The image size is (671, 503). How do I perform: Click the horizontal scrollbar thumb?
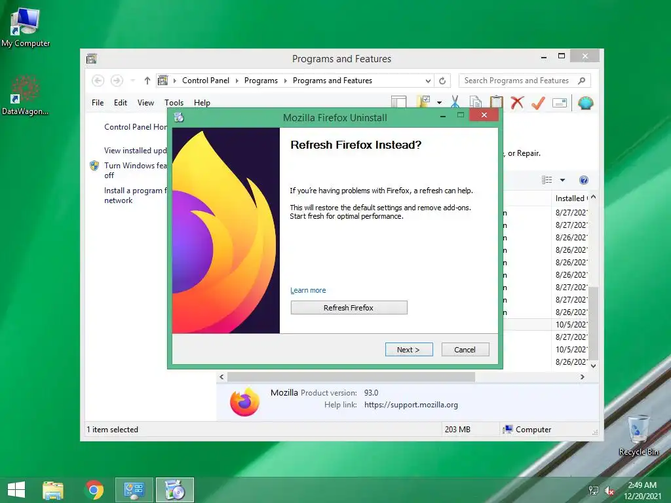(x=351, y=377)
